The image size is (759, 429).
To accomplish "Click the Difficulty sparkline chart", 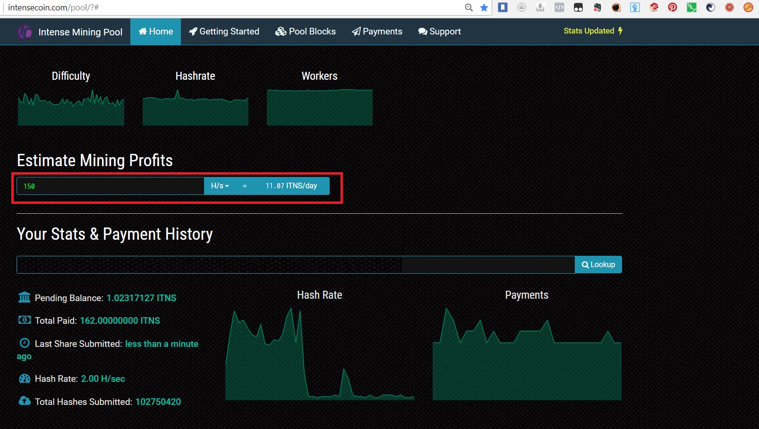I will 71,107.
